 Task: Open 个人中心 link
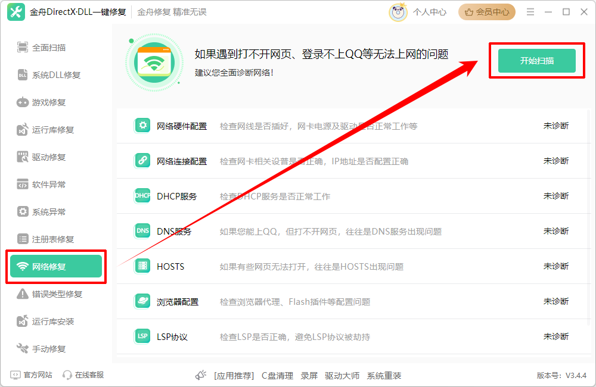coord(430,12)
